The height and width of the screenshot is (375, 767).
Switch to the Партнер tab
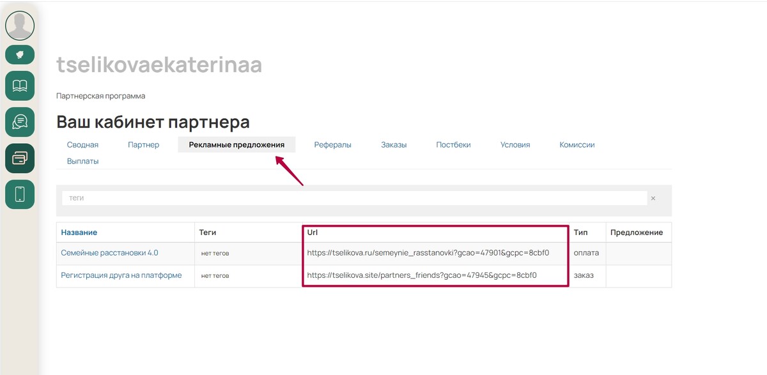pos(143,145)
